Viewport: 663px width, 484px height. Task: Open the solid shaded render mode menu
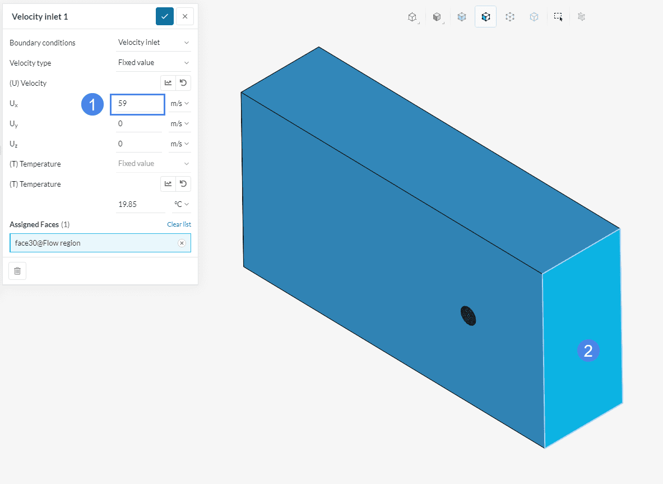tap(437, 17)
